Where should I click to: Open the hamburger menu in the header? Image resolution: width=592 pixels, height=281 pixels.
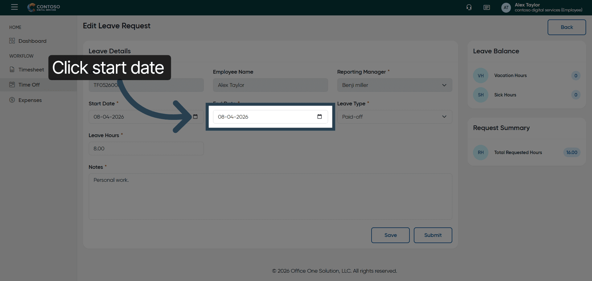click(x=14, y=7)
